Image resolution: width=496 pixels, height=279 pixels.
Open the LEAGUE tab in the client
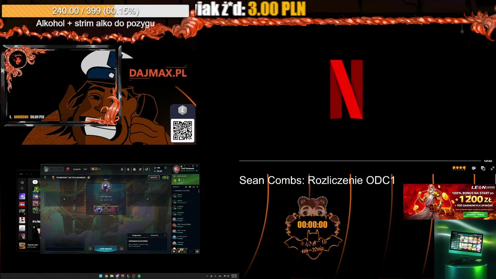tap(77, 169)
